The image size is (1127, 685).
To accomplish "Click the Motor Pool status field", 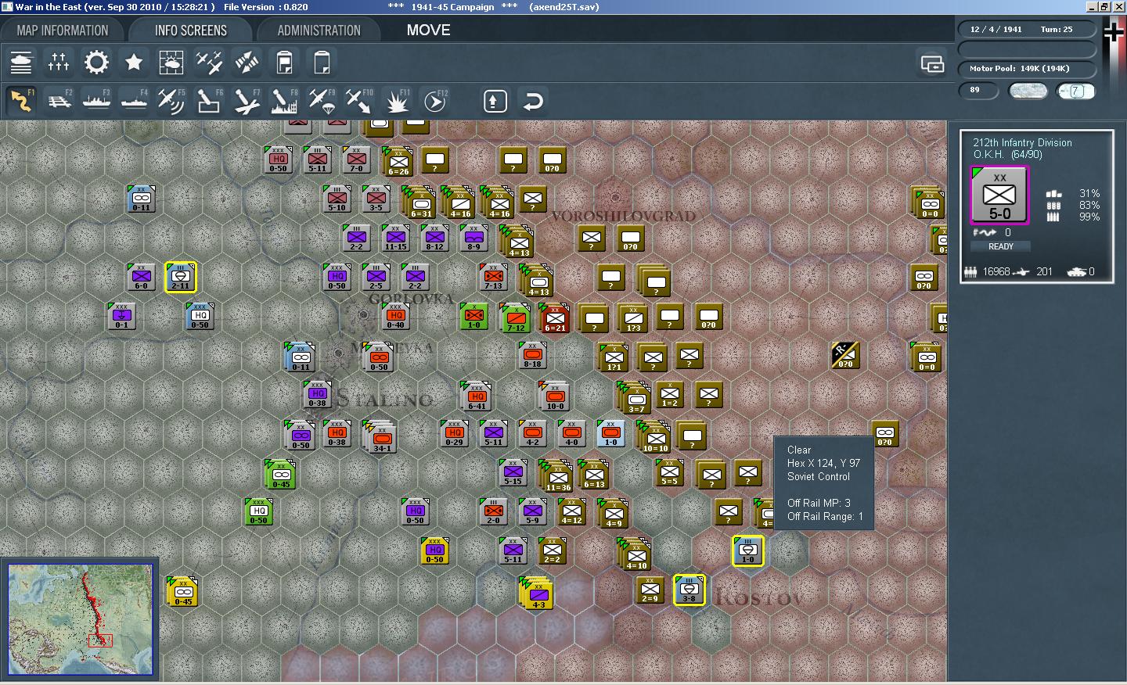I will point(1027,69).
